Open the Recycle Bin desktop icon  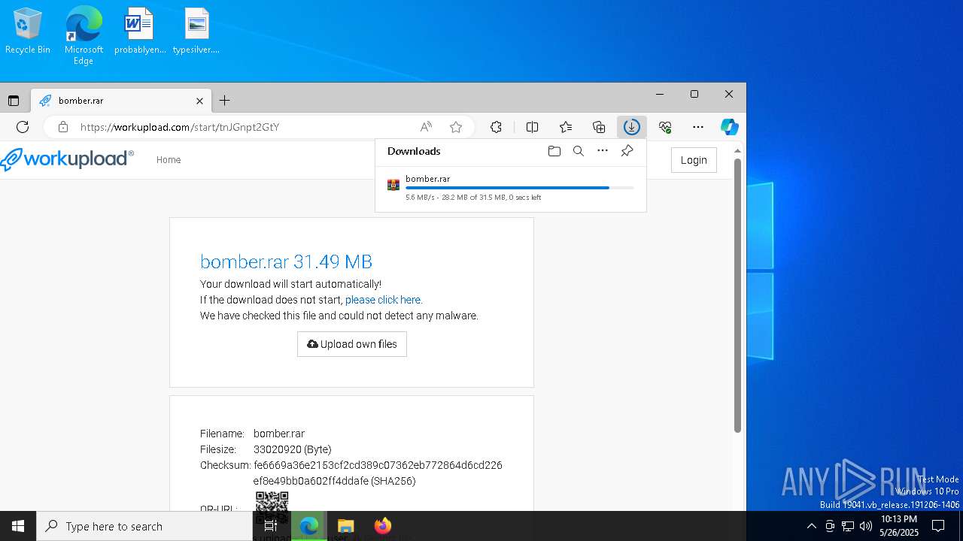coord(28,32)
